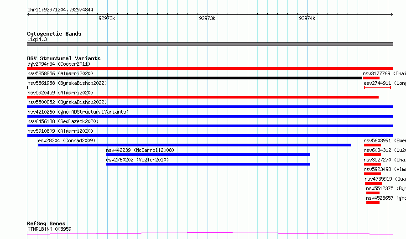Select the 92973k ruler position label
The height and width of the screenshot is (239, 406).
[207, 18]
